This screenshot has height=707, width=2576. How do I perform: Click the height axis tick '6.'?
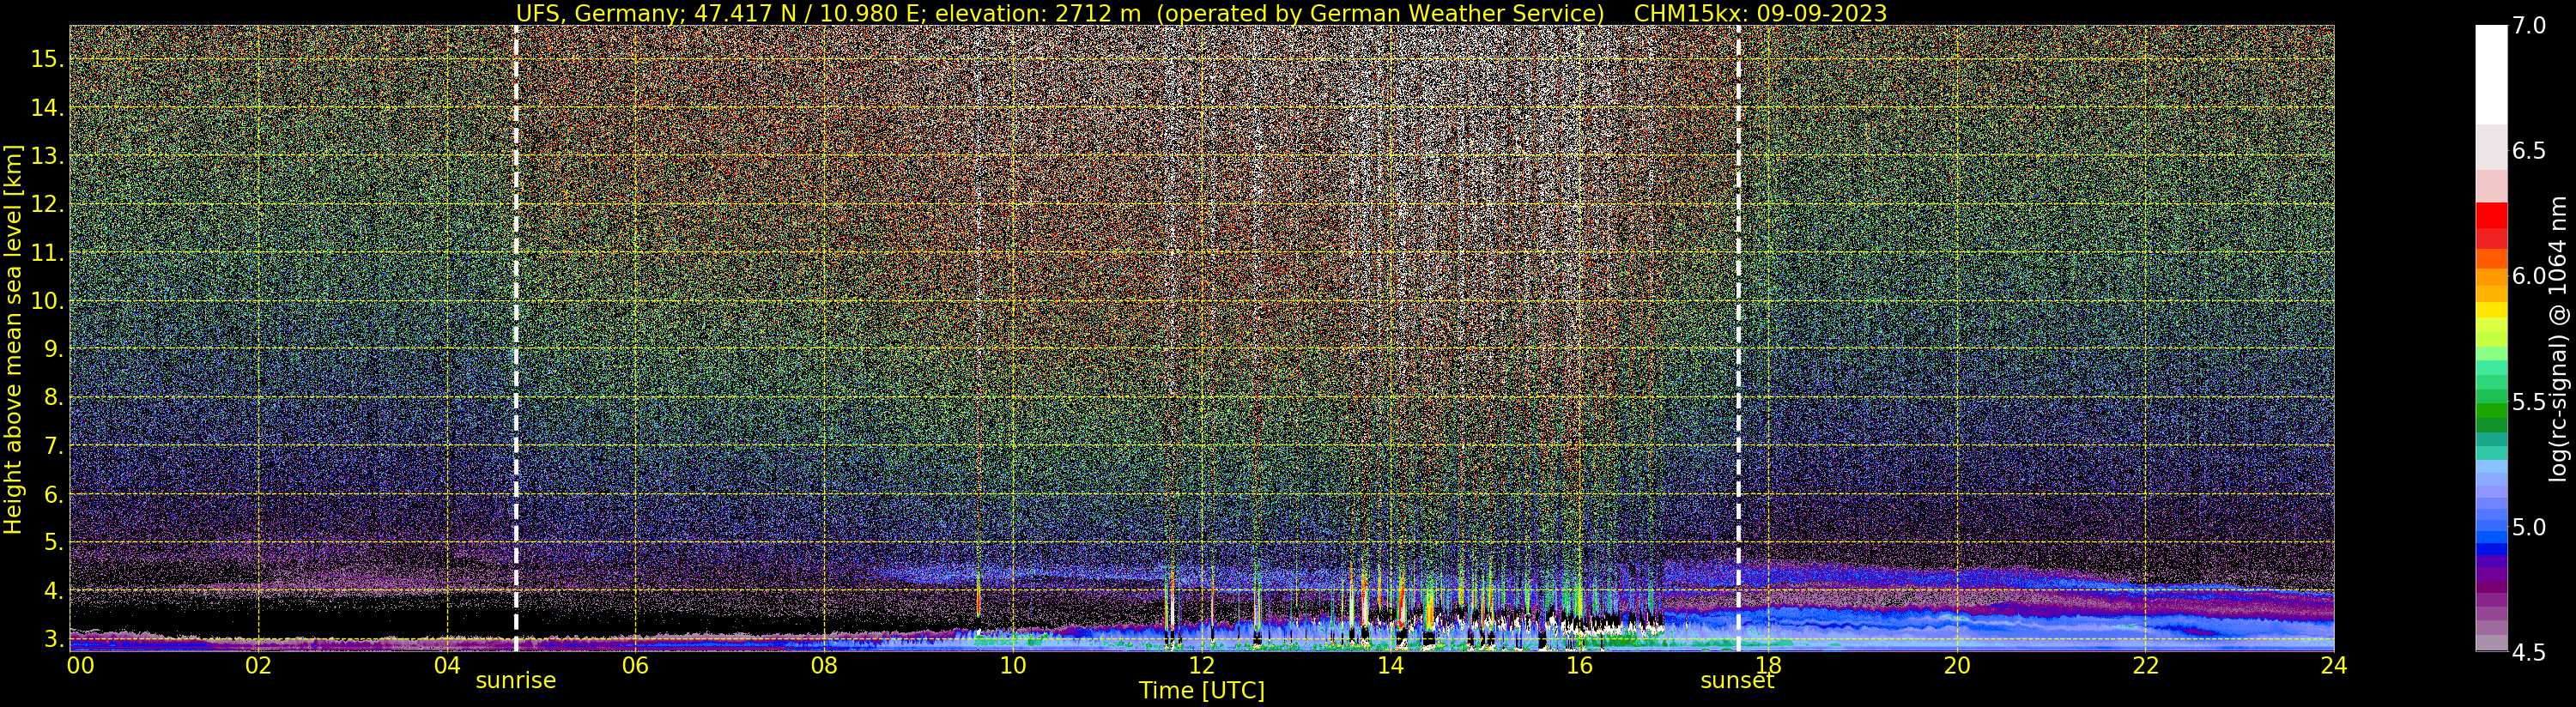(54, 494)
